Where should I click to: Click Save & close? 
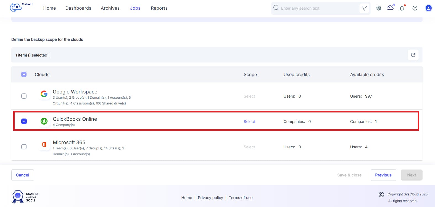[x=349, y=175]
